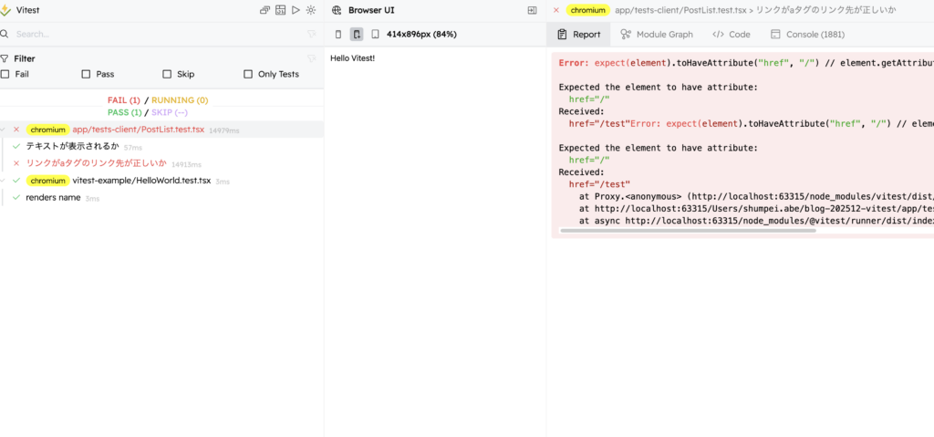Enable the Pass filter checkbox
The image size is (934, 437).
point(86,74)
